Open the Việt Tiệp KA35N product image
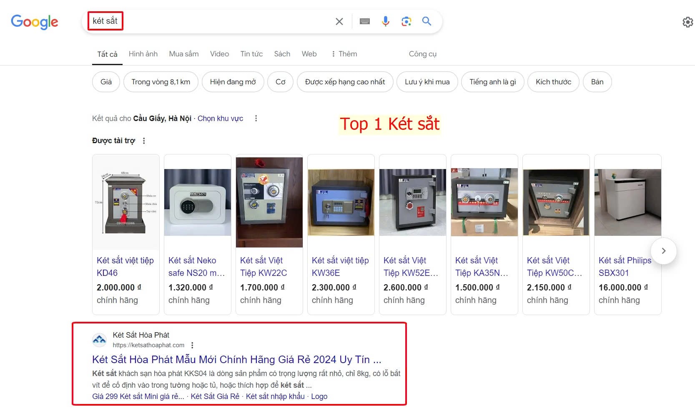This screenshot has height=409, width=695. pos(484,202)
